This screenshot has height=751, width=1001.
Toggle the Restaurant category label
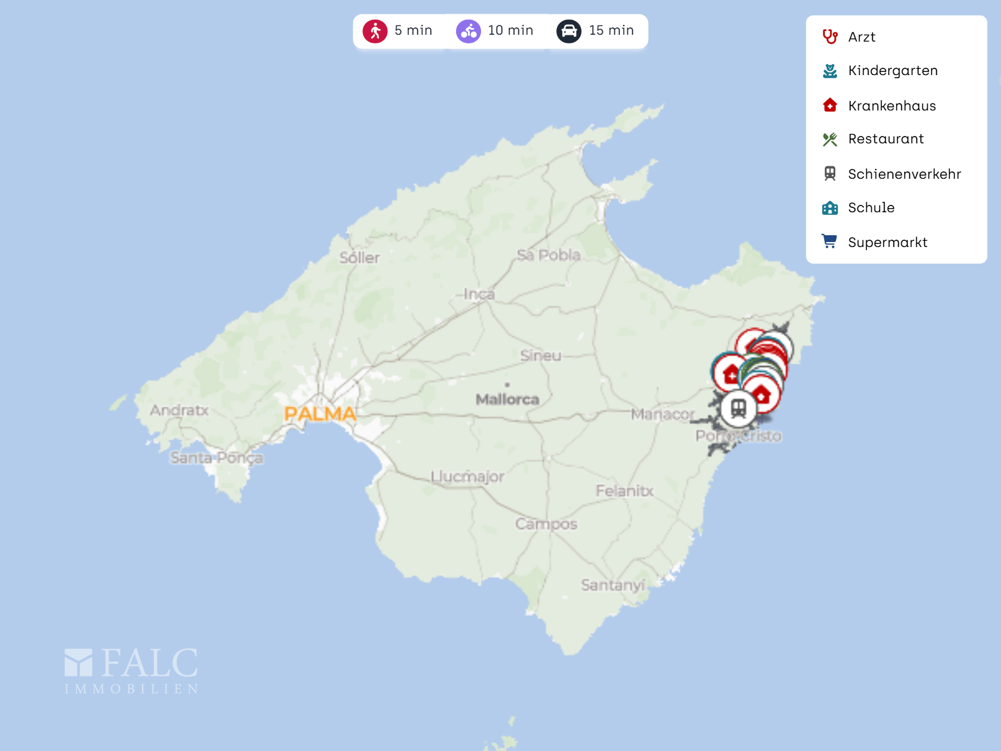[886, 139]
